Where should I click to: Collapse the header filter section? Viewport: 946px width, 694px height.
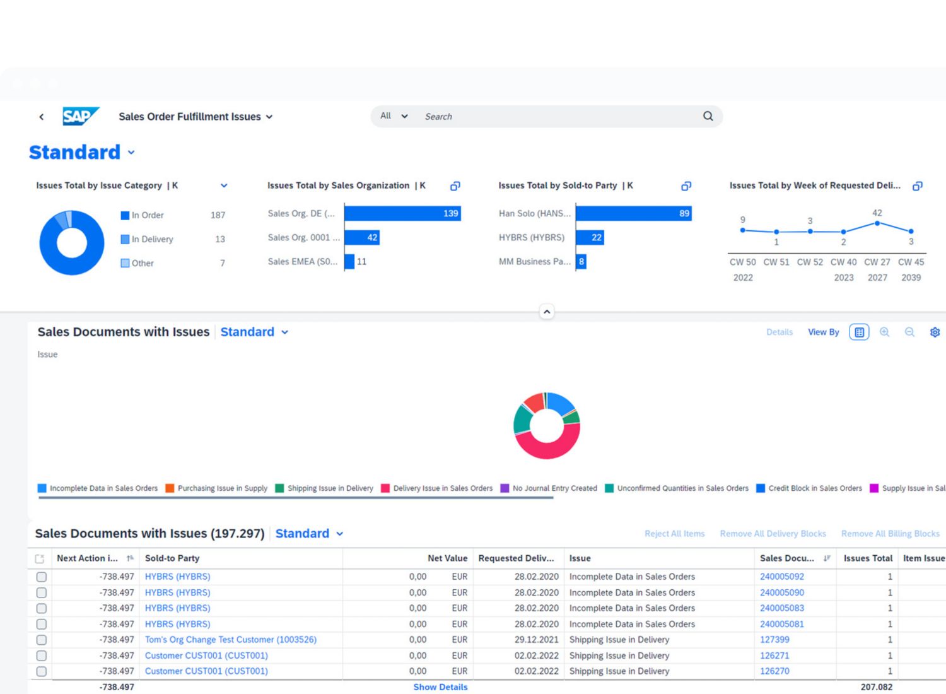coord(547,312)
